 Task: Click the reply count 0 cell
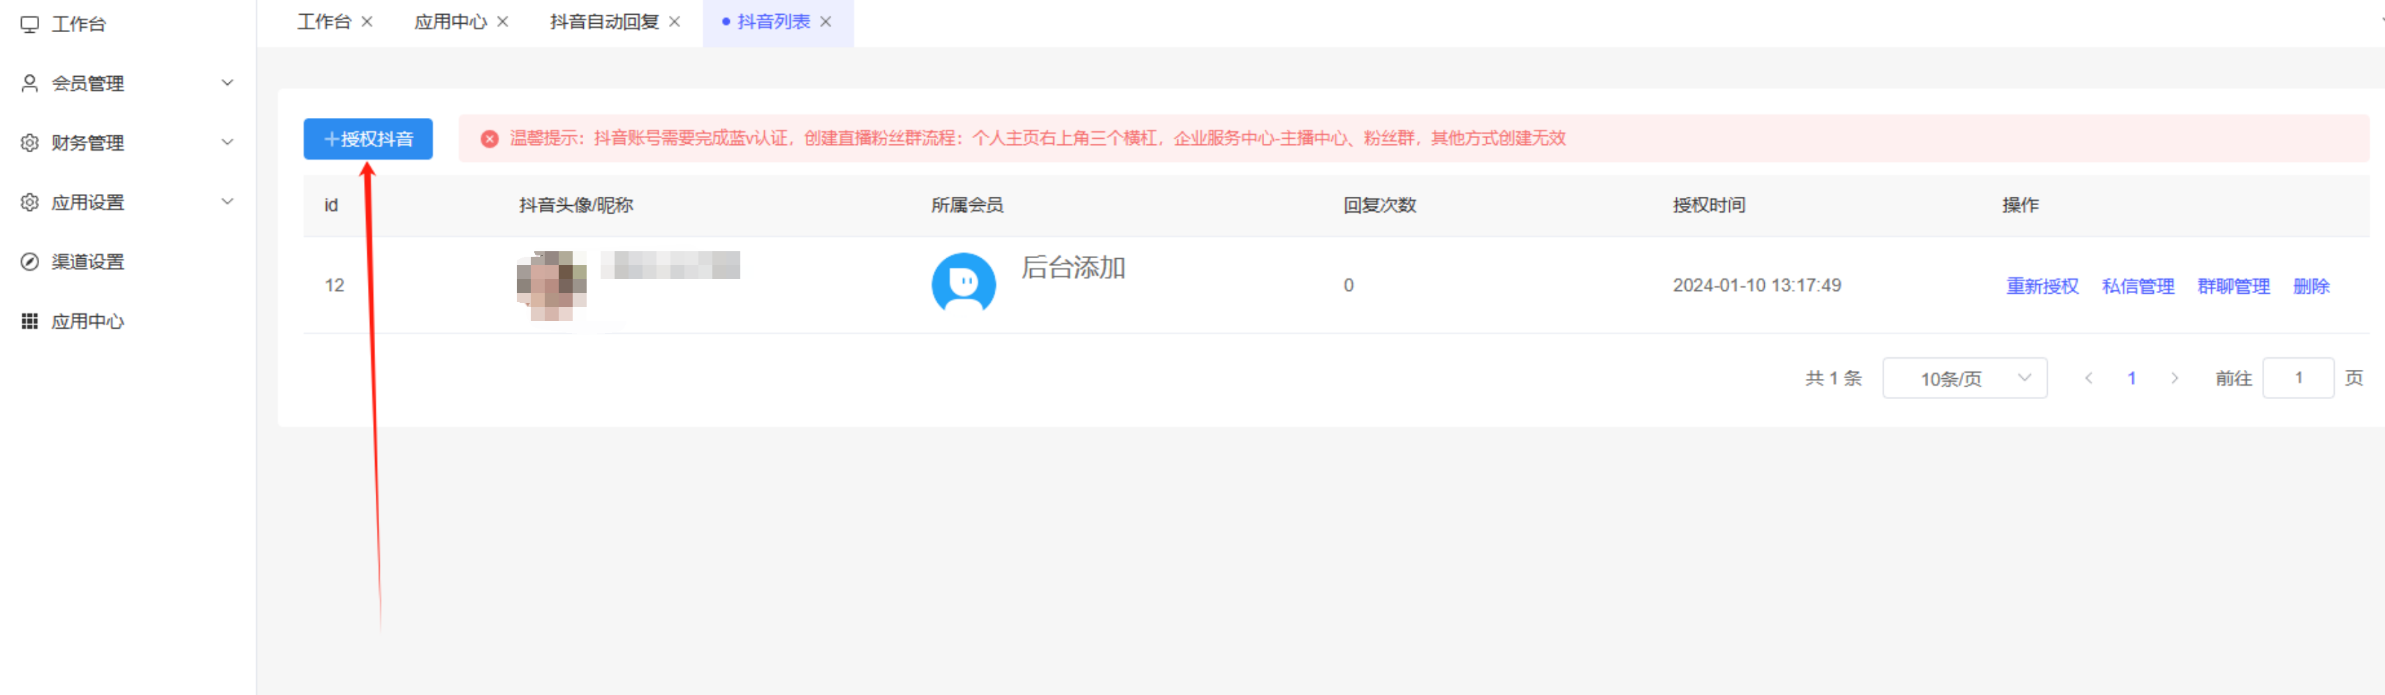click(1349, 285)
